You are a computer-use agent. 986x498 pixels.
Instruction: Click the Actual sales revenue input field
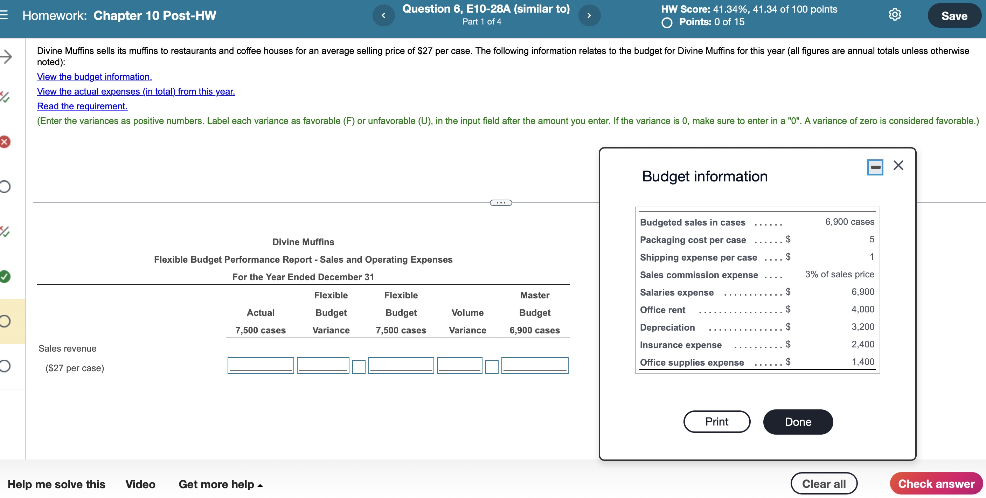tap(260, 366)
